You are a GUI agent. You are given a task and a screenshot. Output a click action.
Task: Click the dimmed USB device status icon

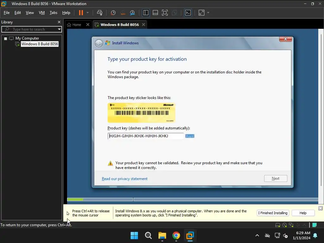[x=304, y=225]
